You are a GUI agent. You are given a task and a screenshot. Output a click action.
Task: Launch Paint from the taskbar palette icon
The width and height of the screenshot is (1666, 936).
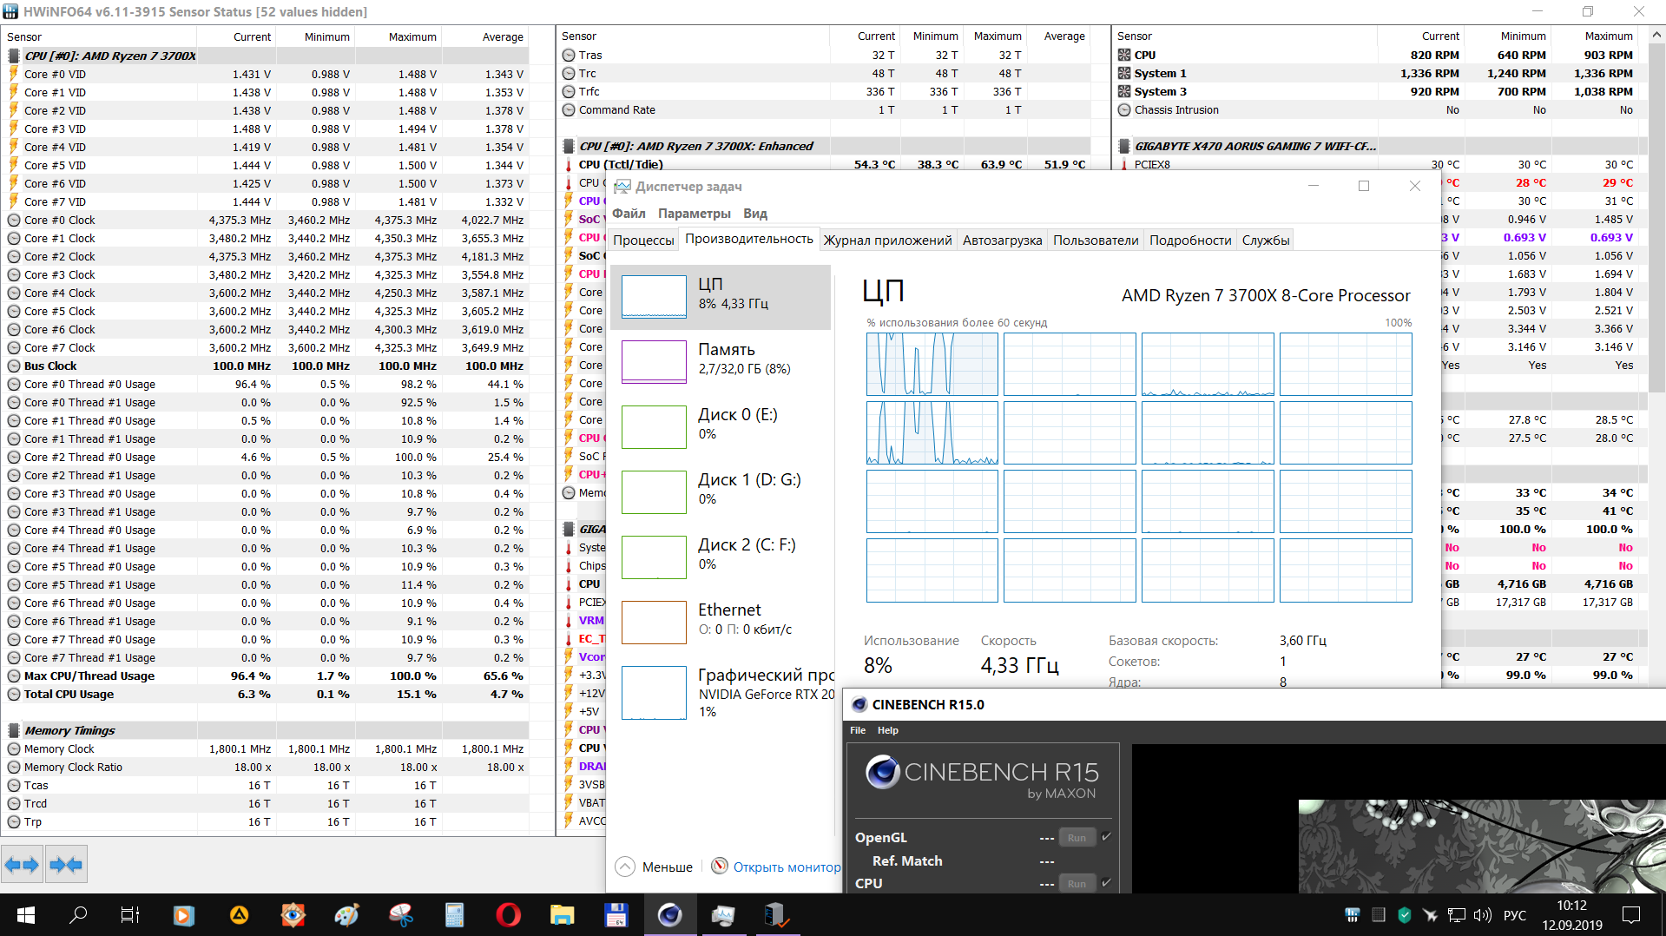tap(346, 914)
